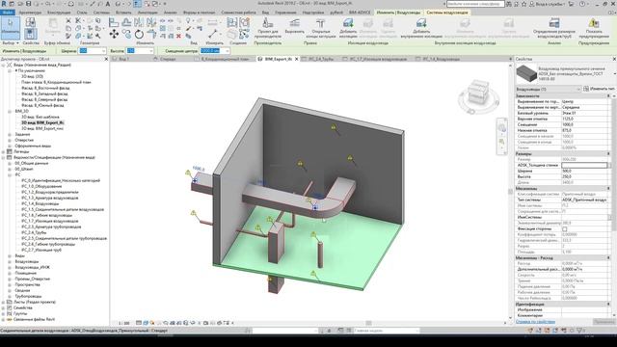
Task: Click the Save icon in quick access toolbar
Action: pyautogui.click(x=28, y=4)
